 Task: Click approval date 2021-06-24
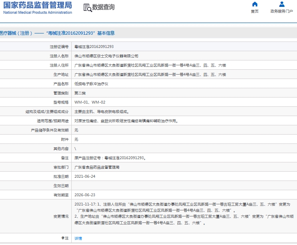85,176
